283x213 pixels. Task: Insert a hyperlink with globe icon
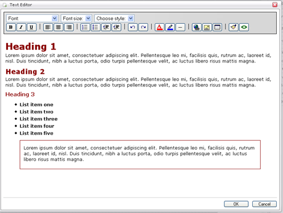[197, 27]
